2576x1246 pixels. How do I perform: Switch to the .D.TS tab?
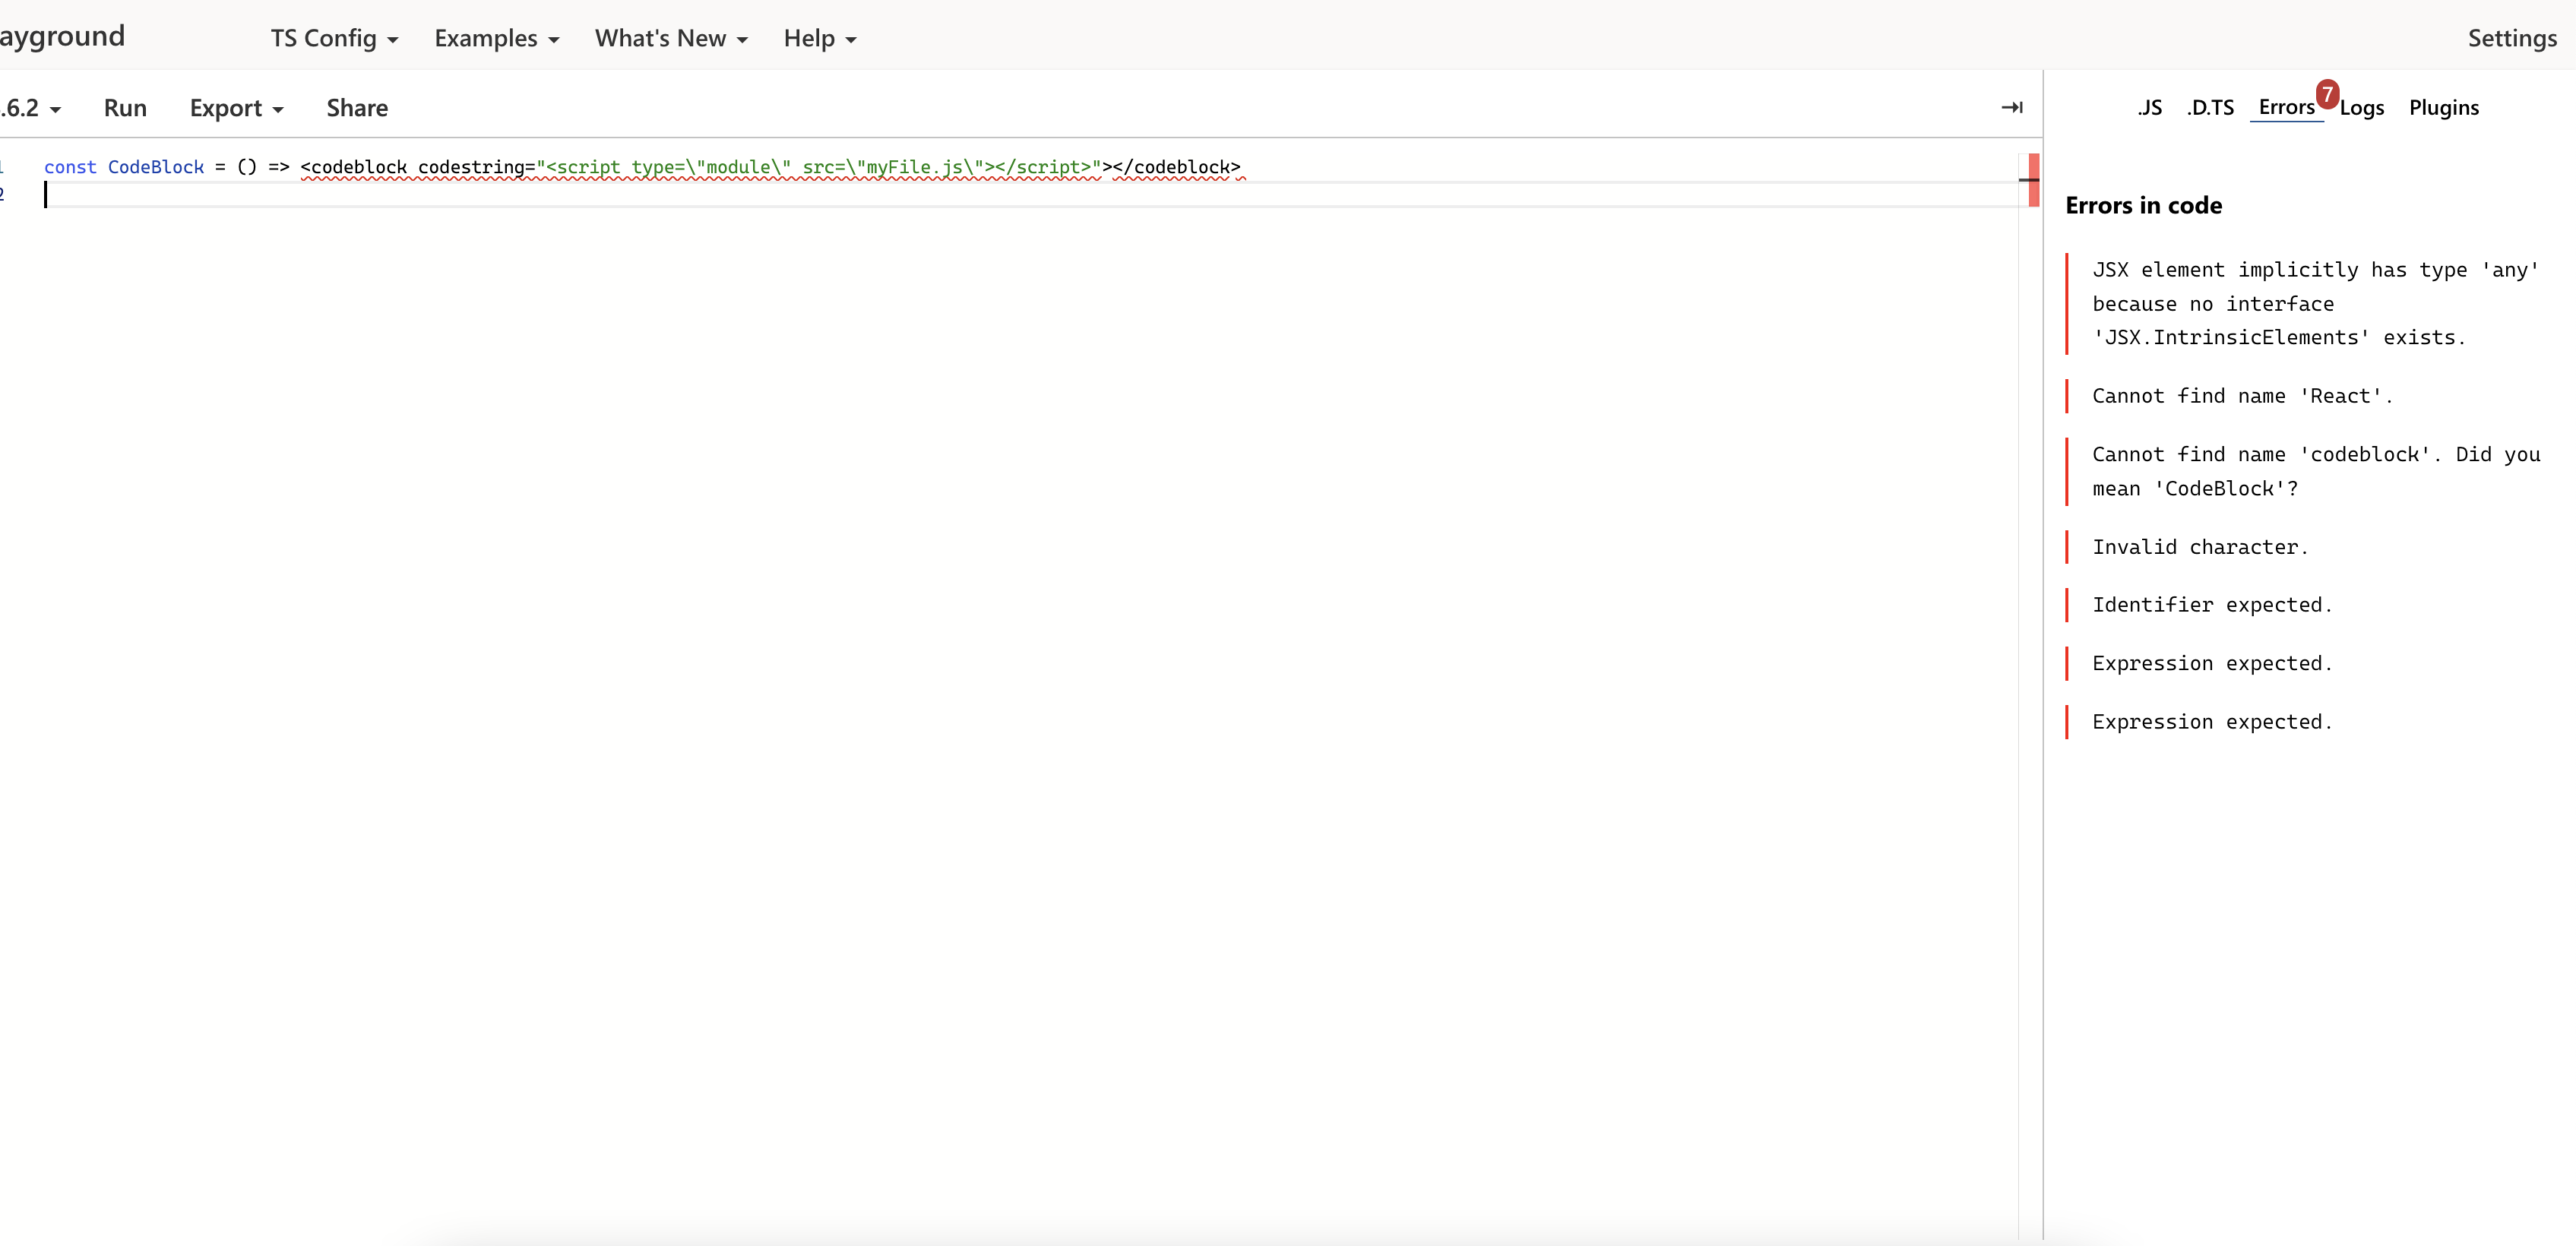coord(2210,107)
